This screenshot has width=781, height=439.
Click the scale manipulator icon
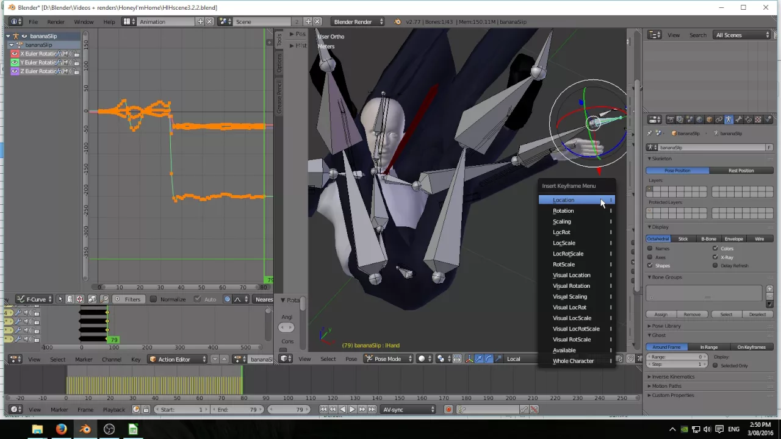click(x=497, y=359)
